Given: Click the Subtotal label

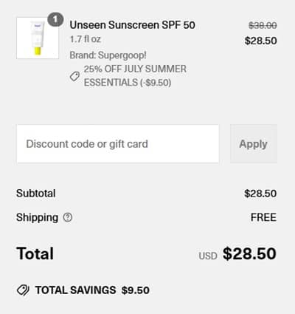Looking at the screenshot, I should coord(36,194).
